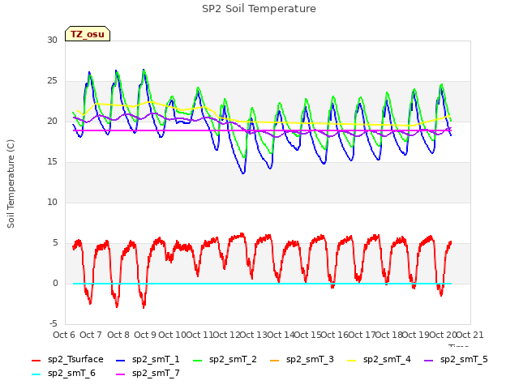Click the green sp2_smT_2 legend swatch

click(198, 360)
